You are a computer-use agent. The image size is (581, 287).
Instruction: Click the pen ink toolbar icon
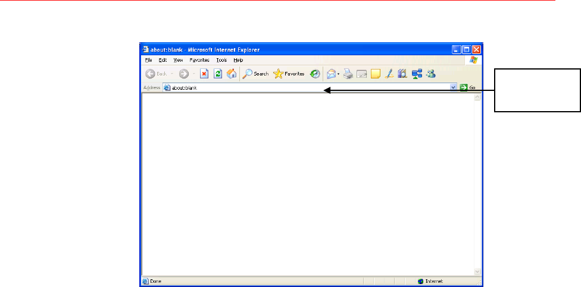(389, 74)
